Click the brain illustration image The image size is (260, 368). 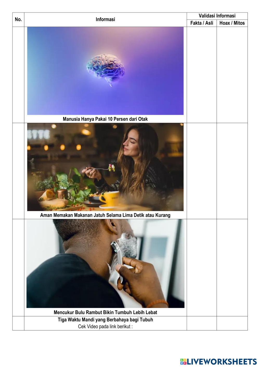[105, 71]
